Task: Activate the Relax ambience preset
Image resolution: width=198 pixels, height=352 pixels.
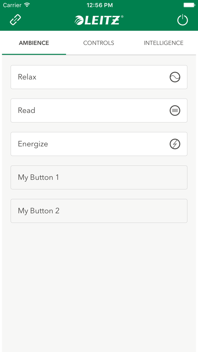Action: [x=99, y=77]
